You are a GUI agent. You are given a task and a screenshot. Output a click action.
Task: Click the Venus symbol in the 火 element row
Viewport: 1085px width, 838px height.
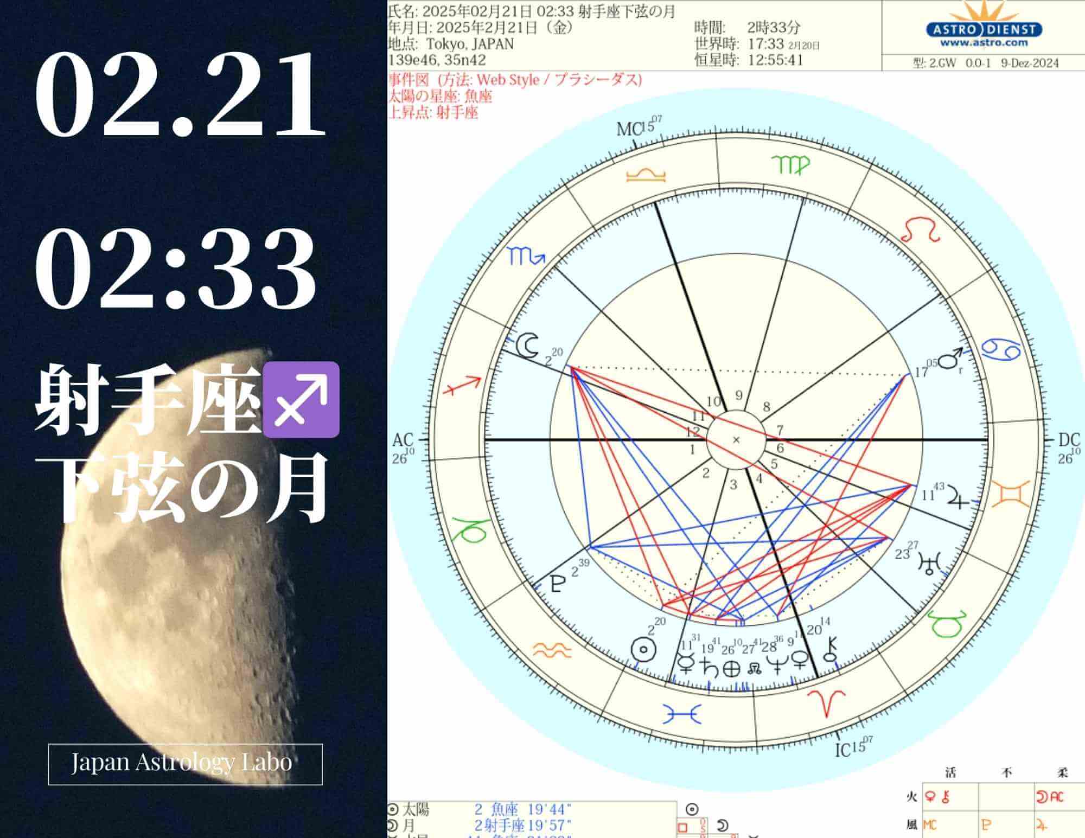click(x=931, y=797)
